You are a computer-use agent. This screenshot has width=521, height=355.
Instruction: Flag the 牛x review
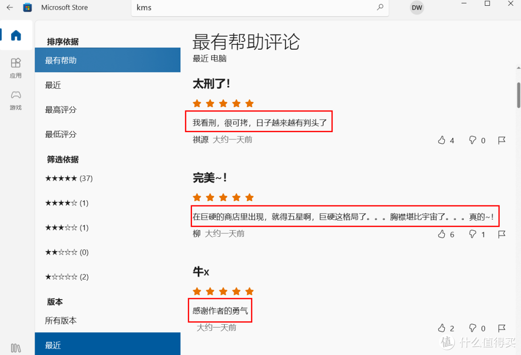[x=502, y=328]
